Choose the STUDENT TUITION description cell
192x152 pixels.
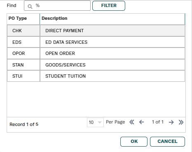click(x=112, y=76)
